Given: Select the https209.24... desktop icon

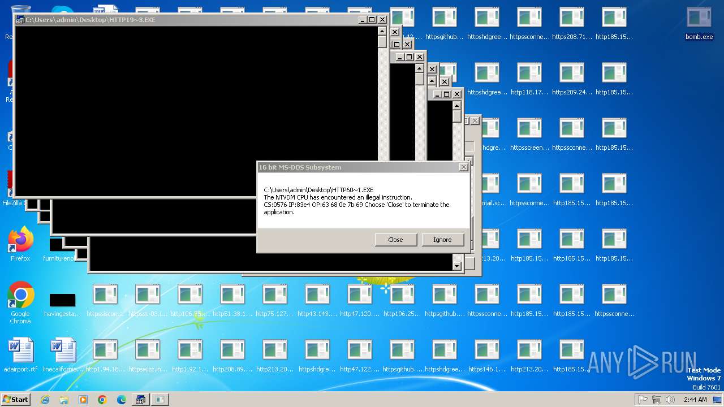Looking at the screenshot, I should click(x=572, y=79).
